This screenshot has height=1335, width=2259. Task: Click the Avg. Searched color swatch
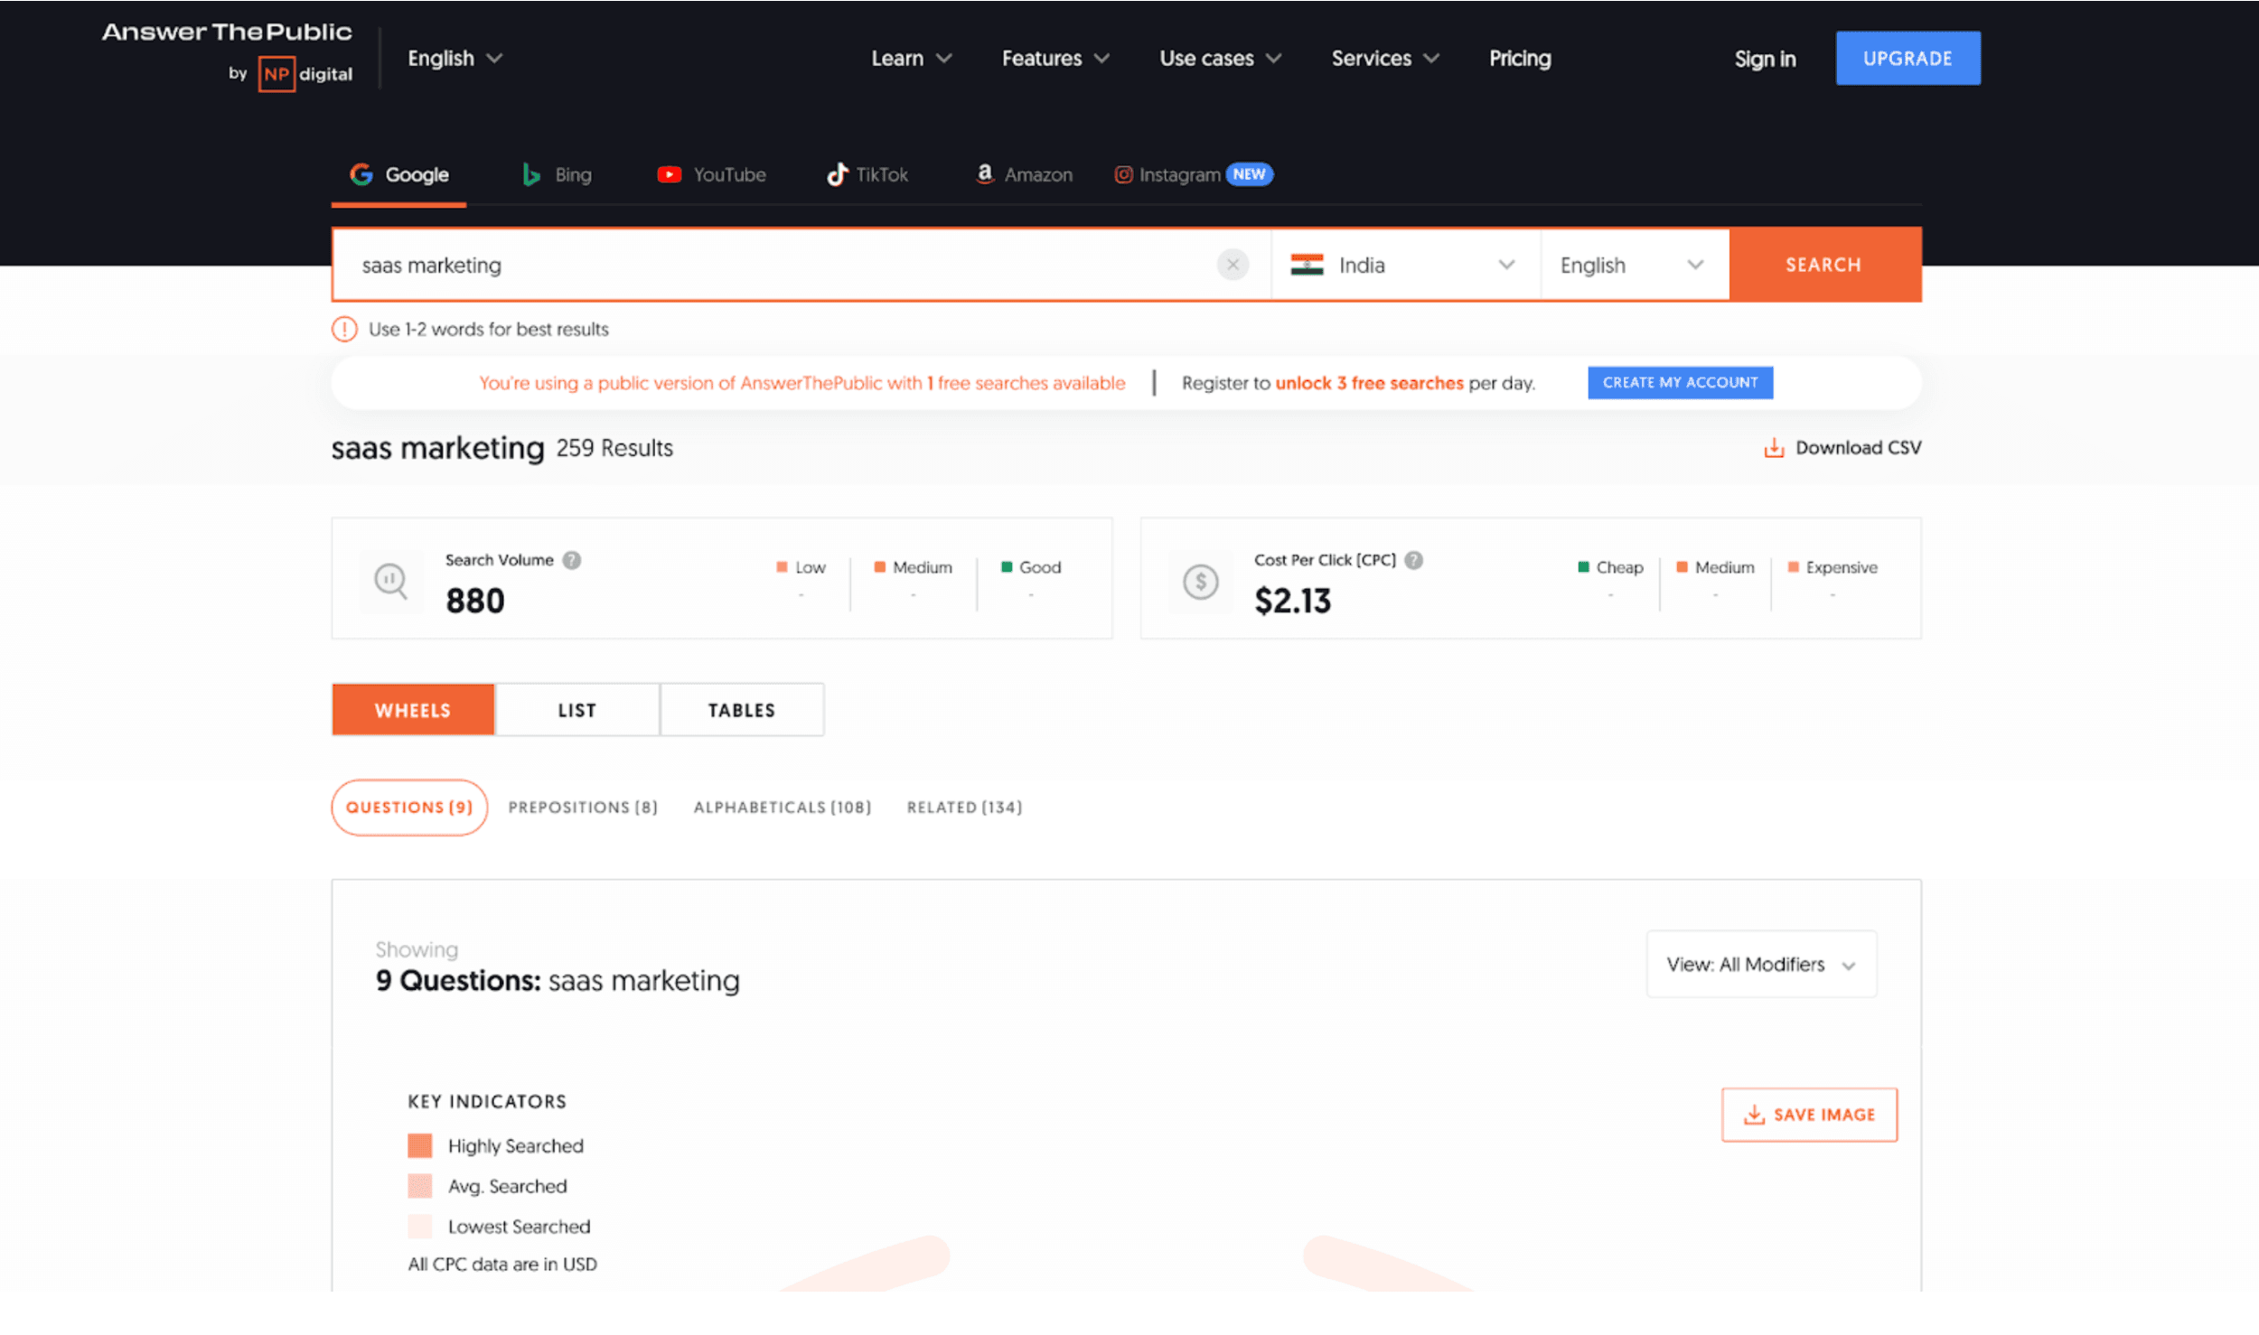point(420,1186)
